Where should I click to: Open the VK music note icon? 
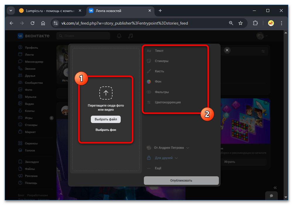coord(130,36)
